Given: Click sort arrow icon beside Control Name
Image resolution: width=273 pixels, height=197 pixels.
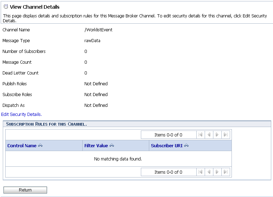Looking at the screenshot, I should (40, 145).
